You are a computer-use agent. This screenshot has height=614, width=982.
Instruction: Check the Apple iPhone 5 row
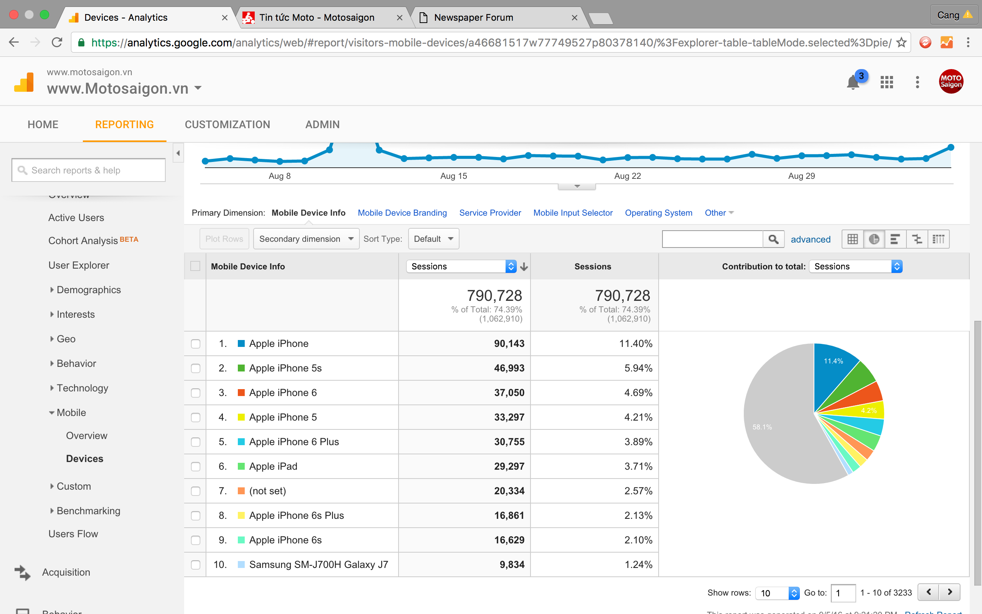(196, 418)
